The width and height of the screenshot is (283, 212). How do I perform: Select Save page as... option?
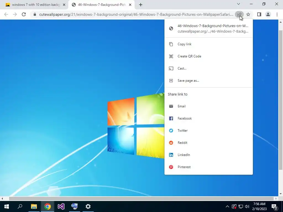pos(208,81)
